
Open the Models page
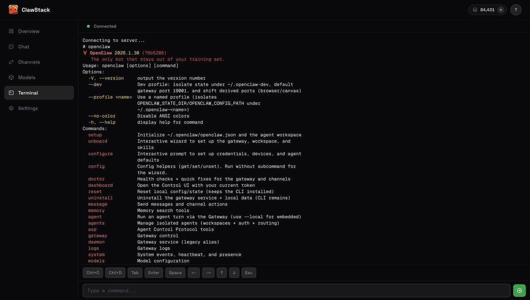tap(39, 78)
